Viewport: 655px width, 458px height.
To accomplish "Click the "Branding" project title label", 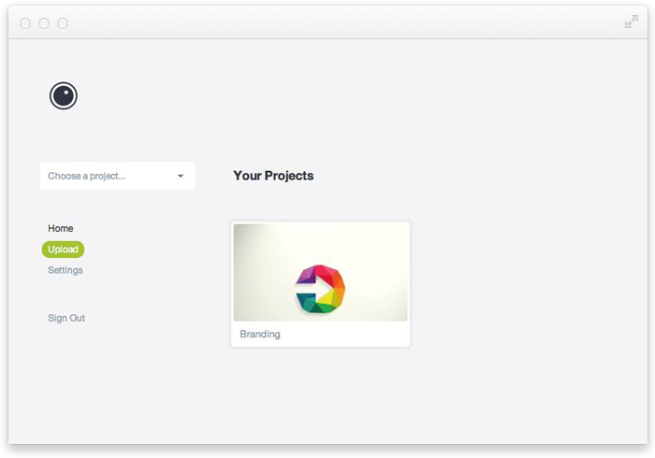I will point(260,334).
